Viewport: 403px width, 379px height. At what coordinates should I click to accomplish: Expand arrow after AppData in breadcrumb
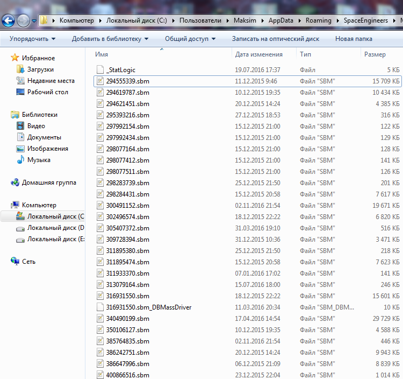(299, 20)
